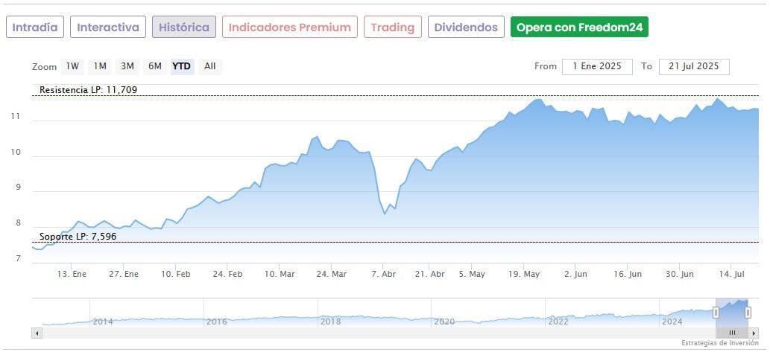The height and width of the screenshot is (355, 773).
Task: Click the From date field
Action: (596, 66)
